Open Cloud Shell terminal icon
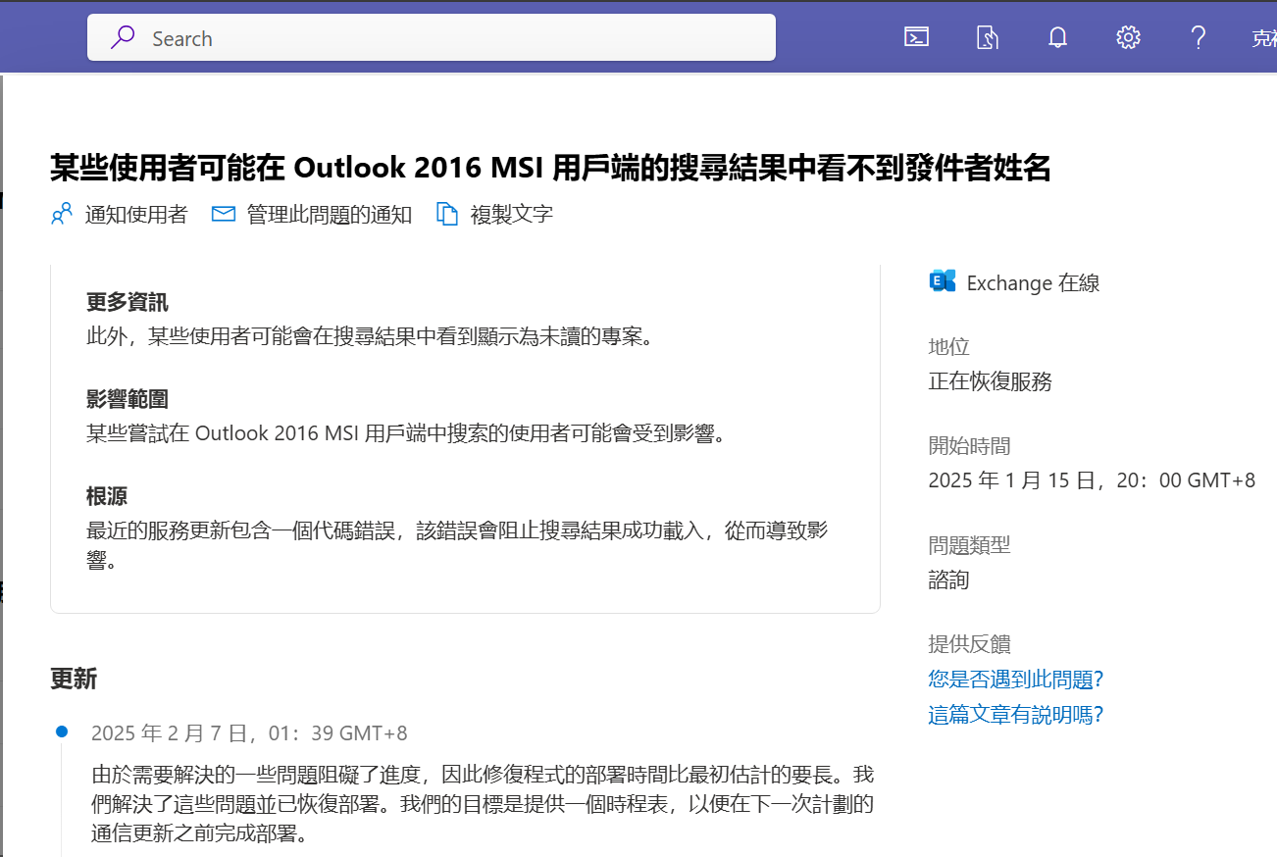 (x=916, y=37)
